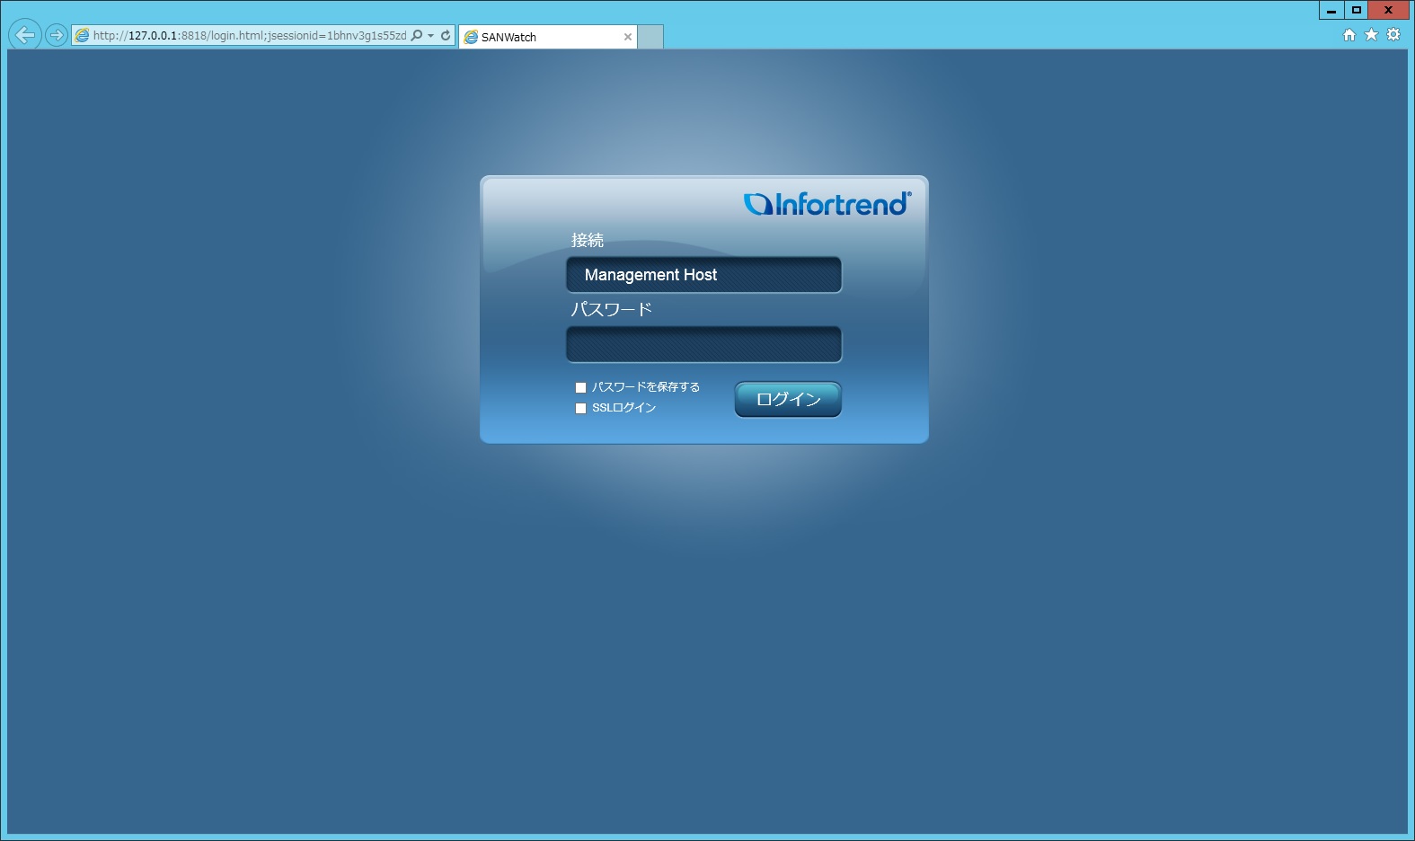This screenshot has width=1415, height=841.
Task: Click the page icon beside the URL
Action: (83, 36)
